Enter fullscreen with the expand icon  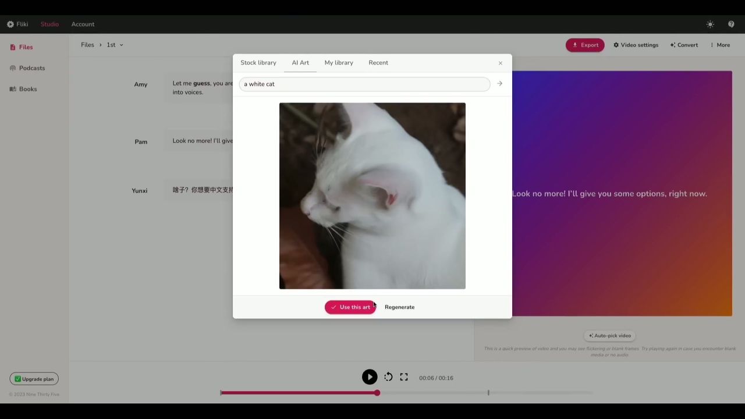tap(403, 377)
